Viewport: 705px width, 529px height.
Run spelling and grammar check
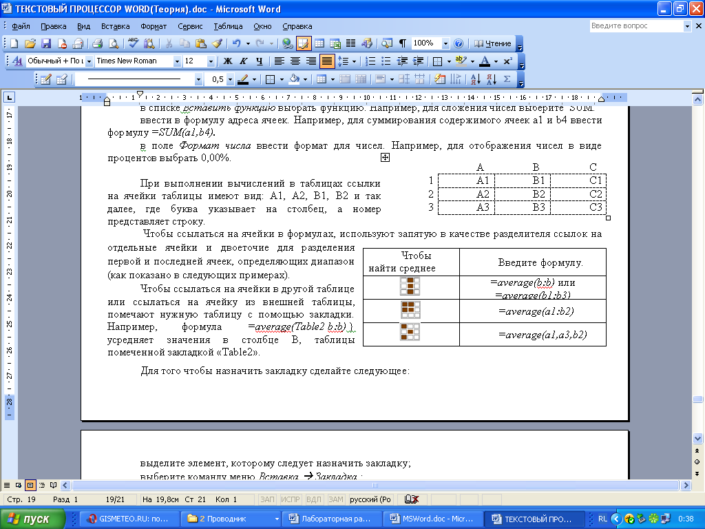pos(133,43)
